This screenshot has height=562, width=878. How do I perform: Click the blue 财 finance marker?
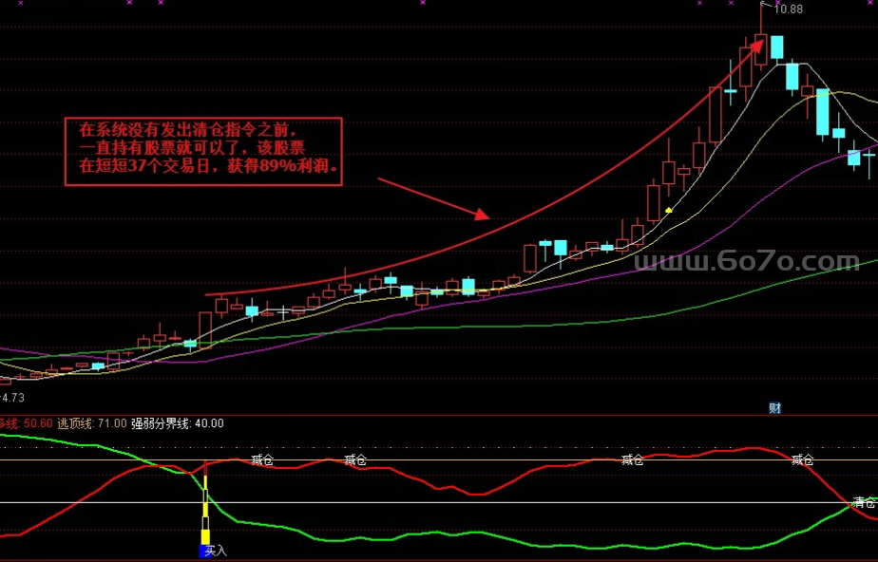pos(774,408)
